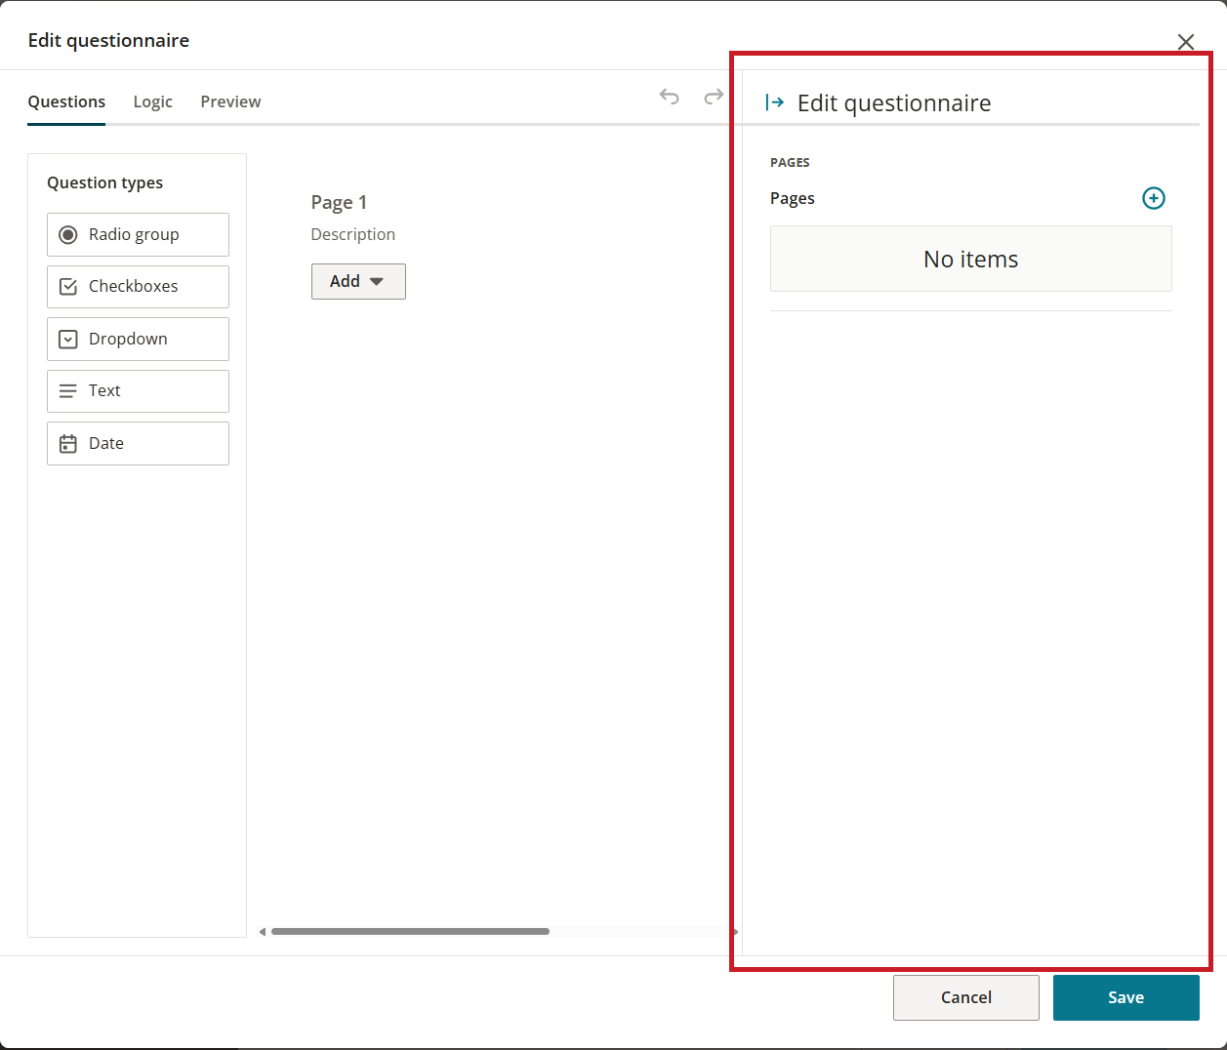
Task: Close the Edit questionnaire dialog
Action: pyautogui.click(x=1185, y=42)
